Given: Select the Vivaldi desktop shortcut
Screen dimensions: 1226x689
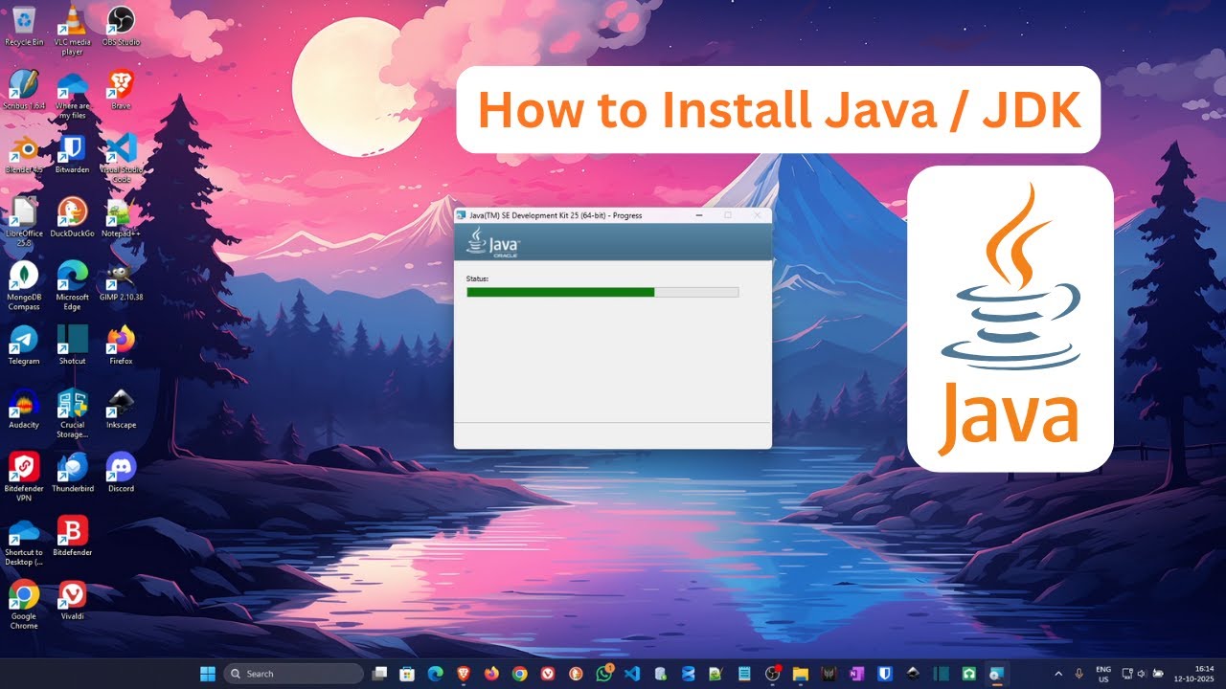Looking at the screenshot, I should click(x=72, y=600).
